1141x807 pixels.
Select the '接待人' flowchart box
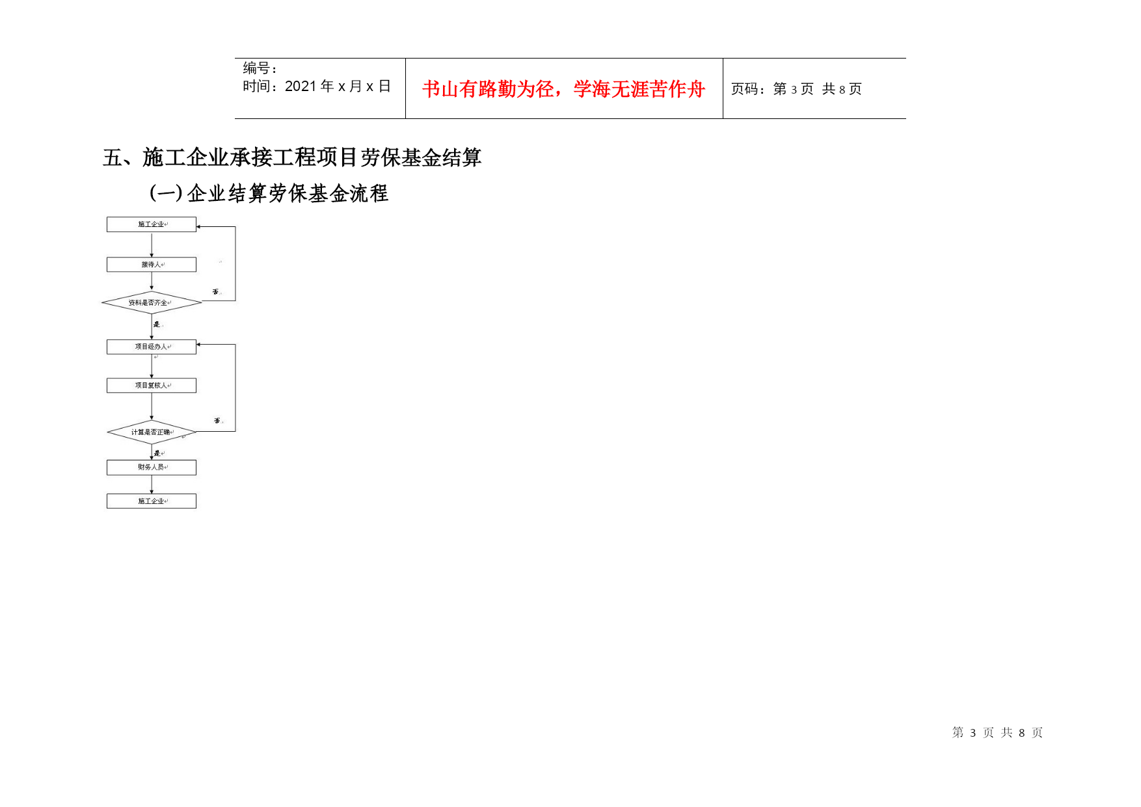coord(152,265)
